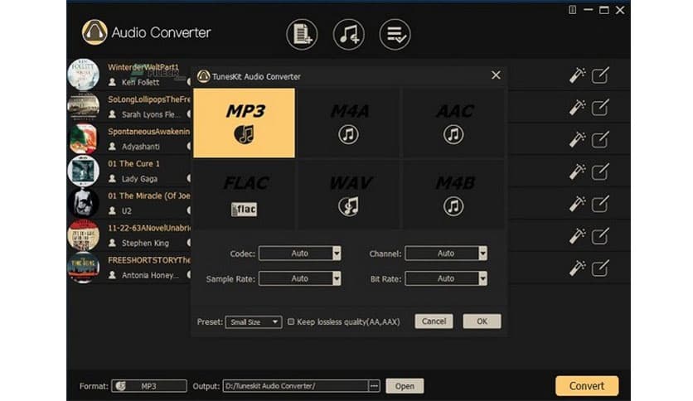Click effects wand icon for 01 The Cure 1

pos(577,172)
